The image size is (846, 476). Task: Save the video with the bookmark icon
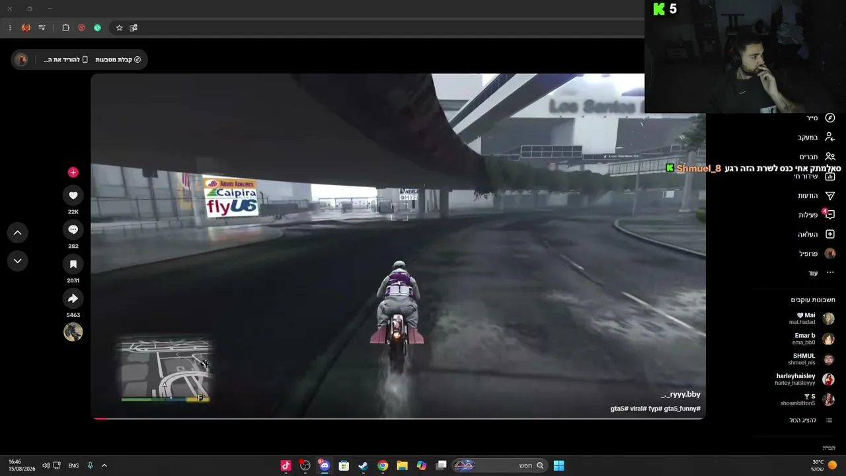73,264
